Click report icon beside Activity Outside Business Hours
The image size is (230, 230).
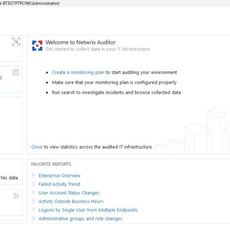[33, 201]
